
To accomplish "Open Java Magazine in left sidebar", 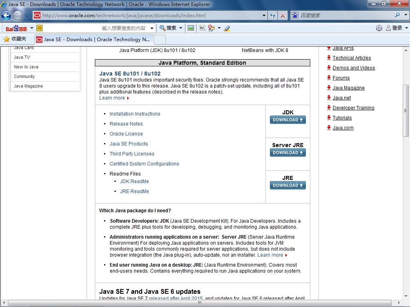I will (x=28, y=86).
